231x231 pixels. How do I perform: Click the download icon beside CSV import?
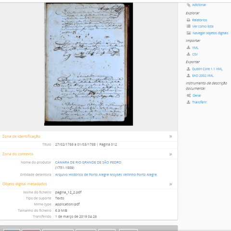point(189,54)
